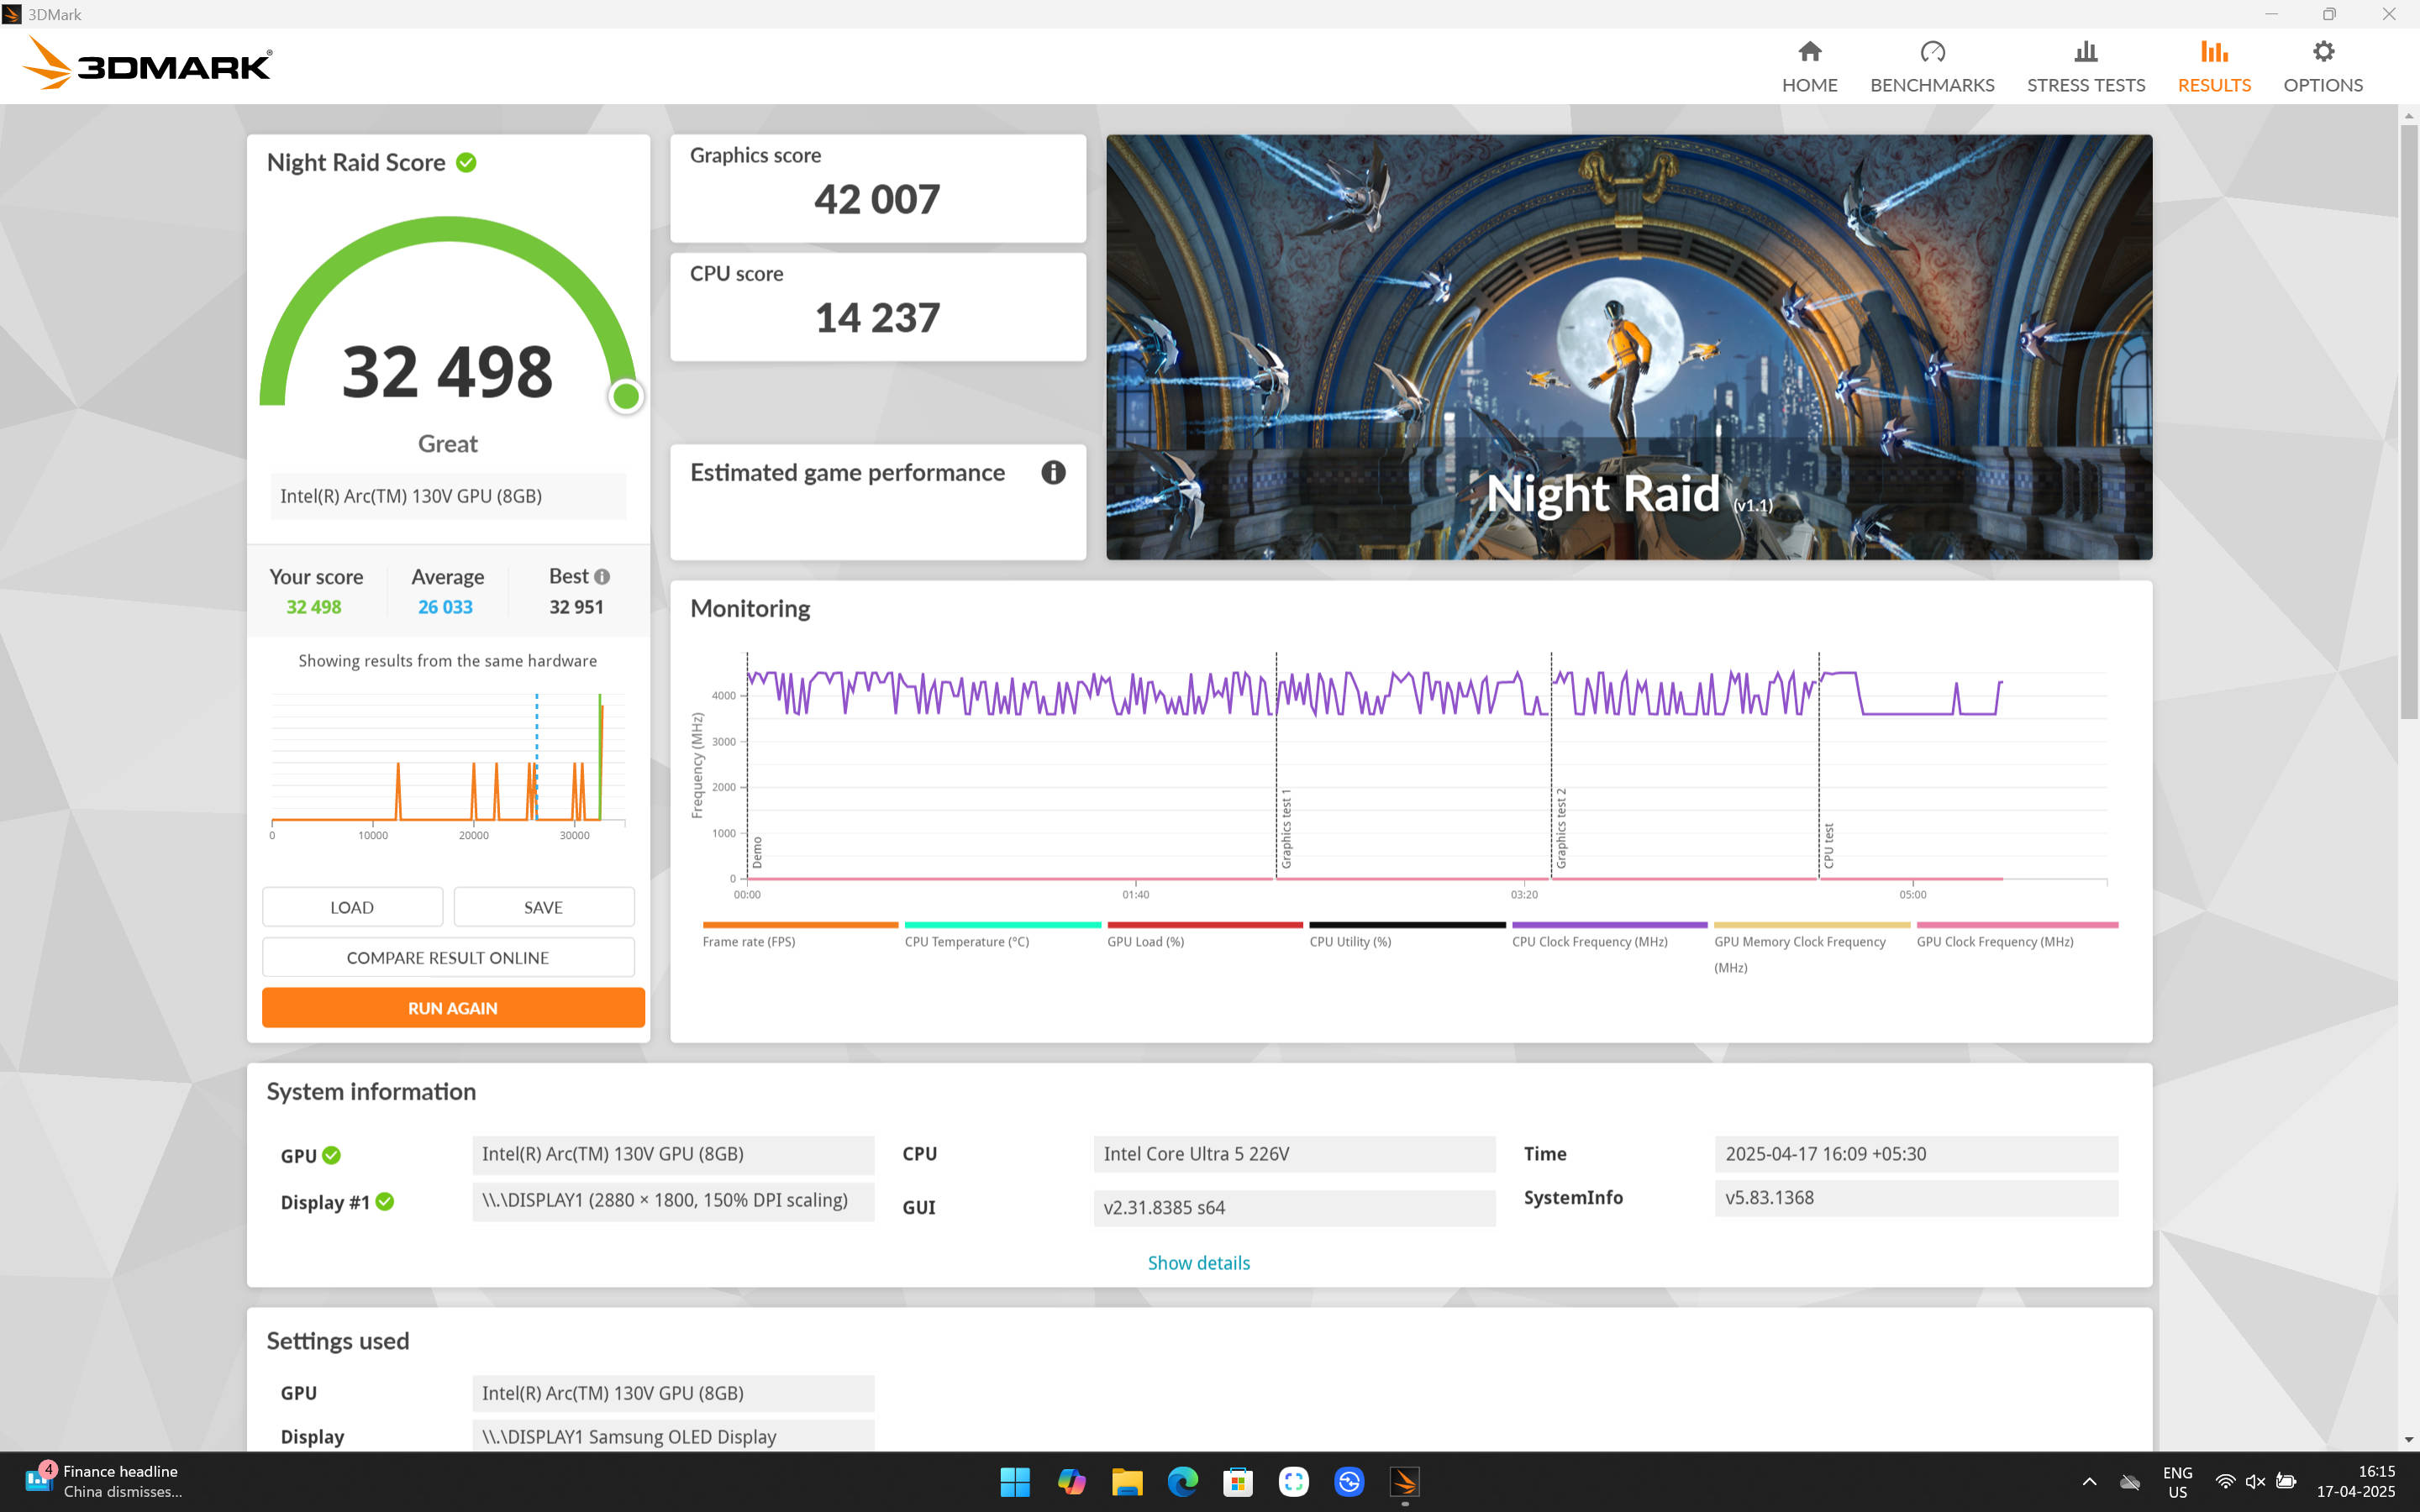Open Microsoft Store from the taskbar
Image resolution: width=2420 pixels, height=1512 pixels.
tap(1238, 1481)
